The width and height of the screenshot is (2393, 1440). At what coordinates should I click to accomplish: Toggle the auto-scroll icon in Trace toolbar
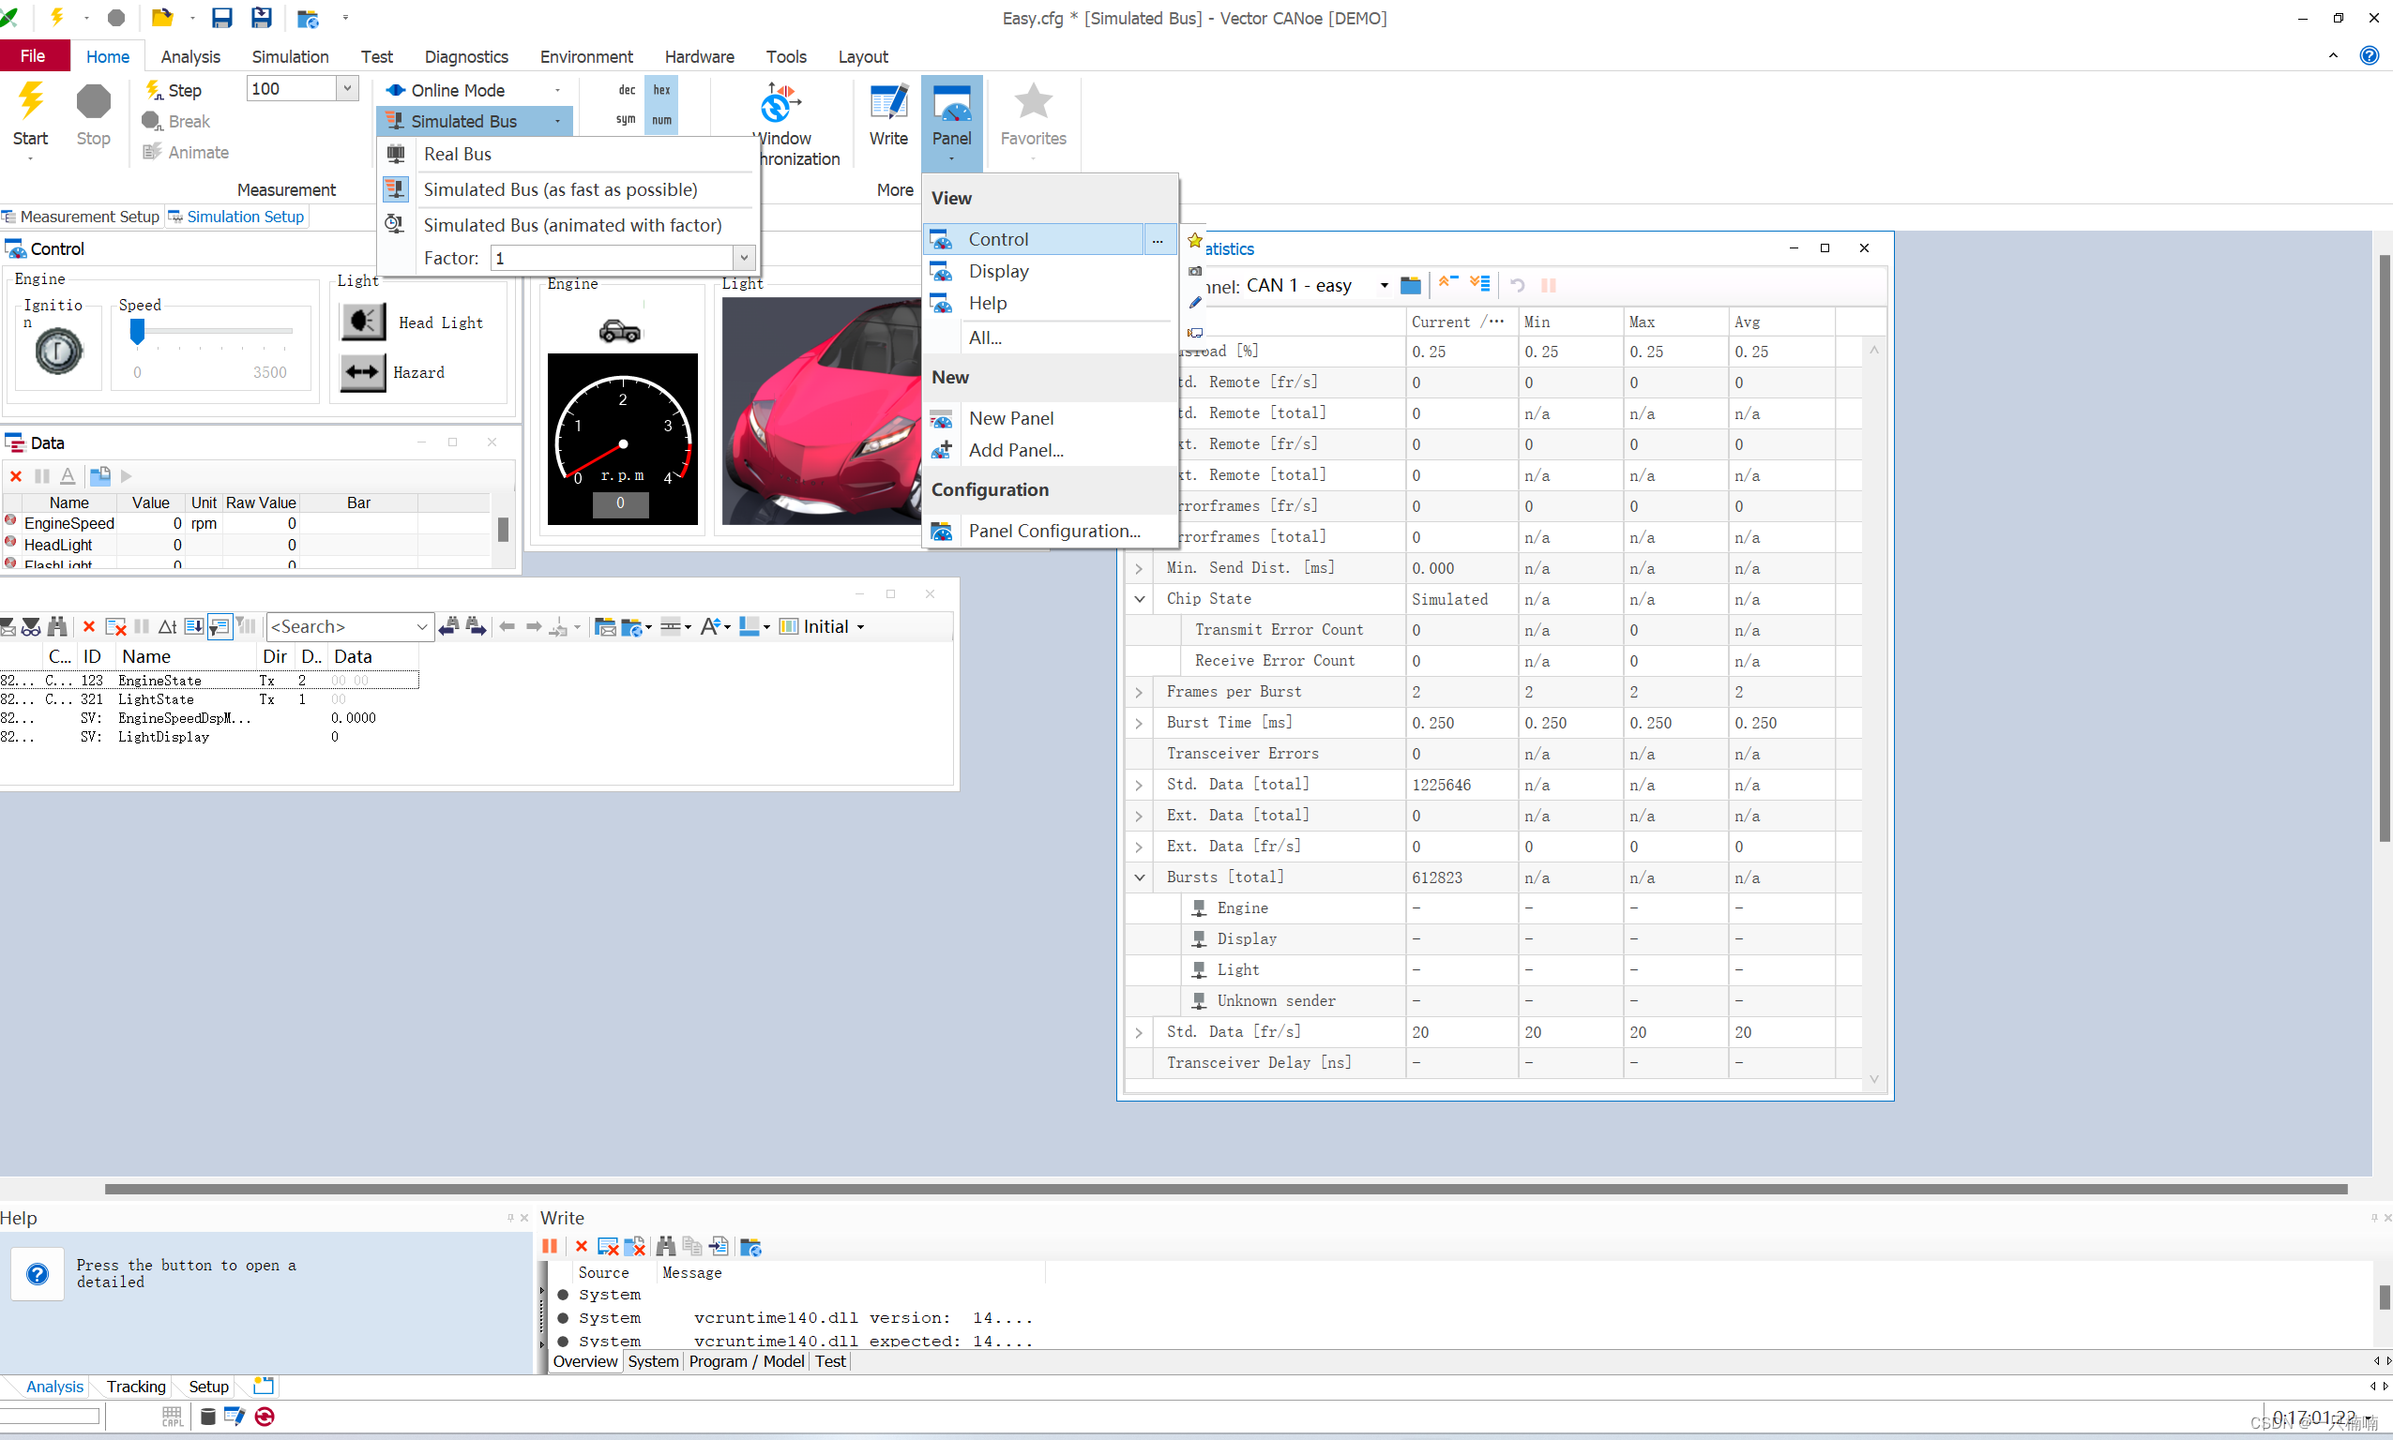(194, 627)
